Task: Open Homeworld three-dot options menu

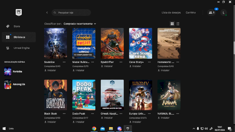Action: tap(178, 62)
